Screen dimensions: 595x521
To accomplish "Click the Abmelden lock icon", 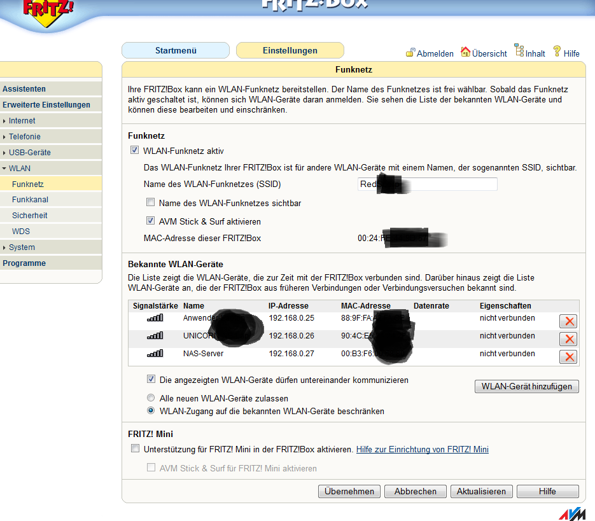I will pos(410,53).
